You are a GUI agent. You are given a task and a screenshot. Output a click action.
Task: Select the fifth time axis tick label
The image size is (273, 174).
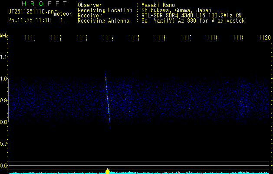pyautogui.click(x=134, y=38)
